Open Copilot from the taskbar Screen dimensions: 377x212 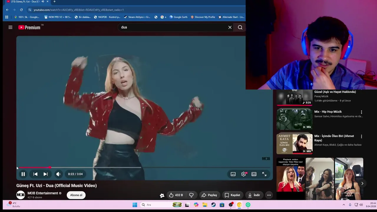tap(196, 205)
